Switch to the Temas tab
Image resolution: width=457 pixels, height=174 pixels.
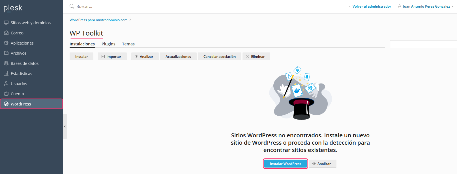pos(128,44)
